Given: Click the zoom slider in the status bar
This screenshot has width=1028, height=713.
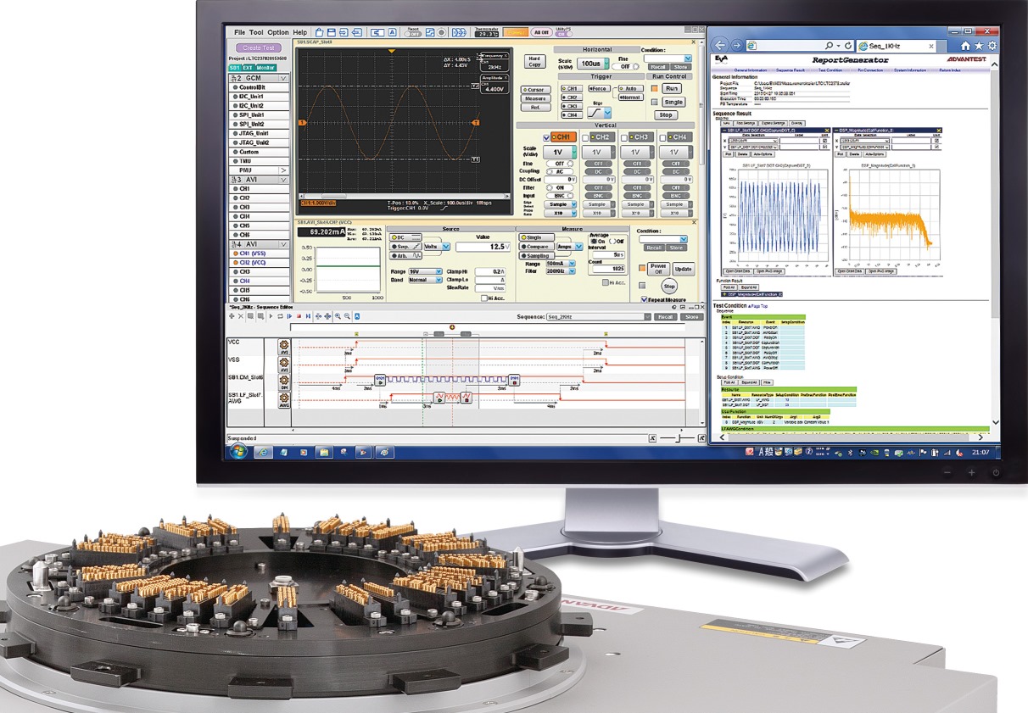Looking at the screenshot, I should click(x=679, y=438).
